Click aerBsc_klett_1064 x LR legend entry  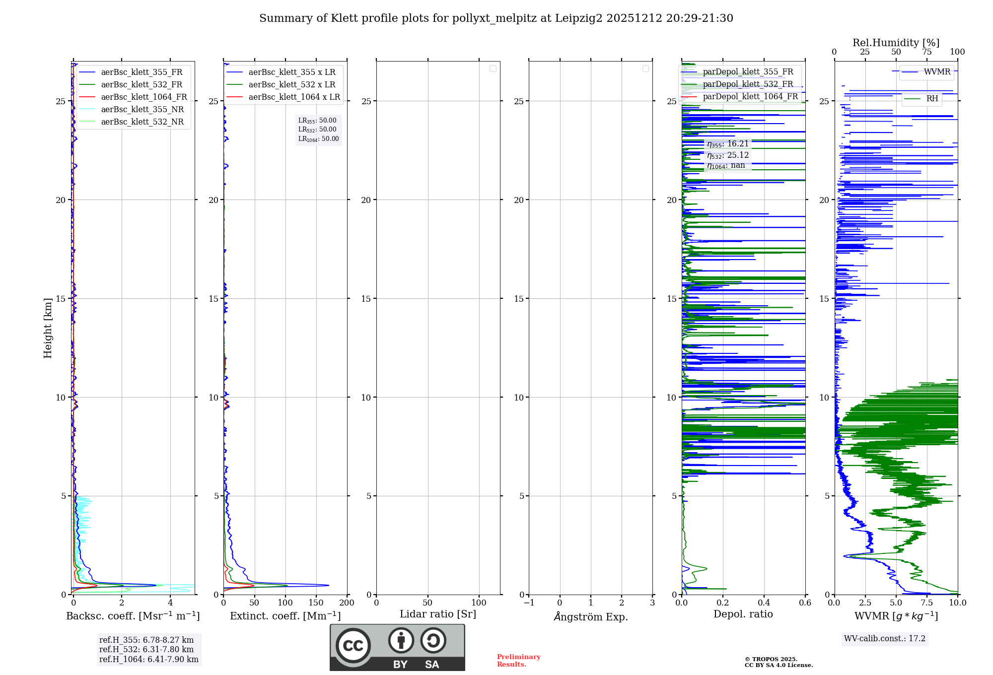(x=294, y=97)
